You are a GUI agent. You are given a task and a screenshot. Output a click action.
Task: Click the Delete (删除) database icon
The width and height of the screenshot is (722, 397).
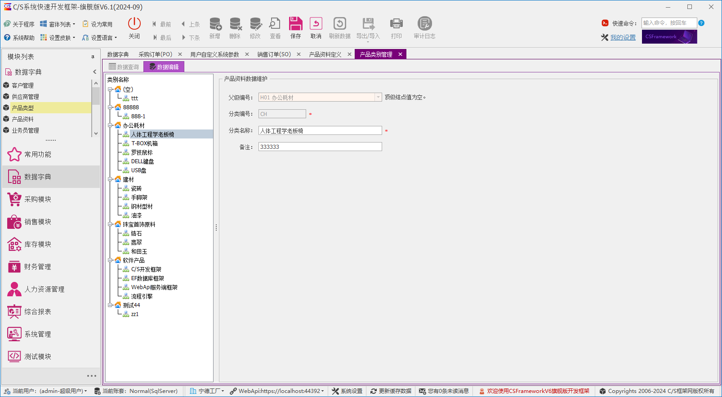(235, 23)
